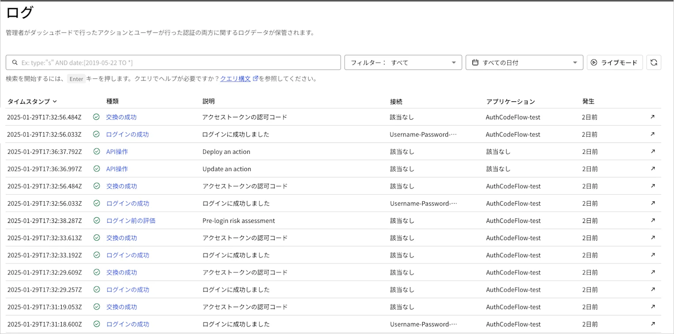The width and height of the screenshot is (674, 334).
Task: Open 交換の成功 link at 17:32:29.609Z
Action: 122,272
